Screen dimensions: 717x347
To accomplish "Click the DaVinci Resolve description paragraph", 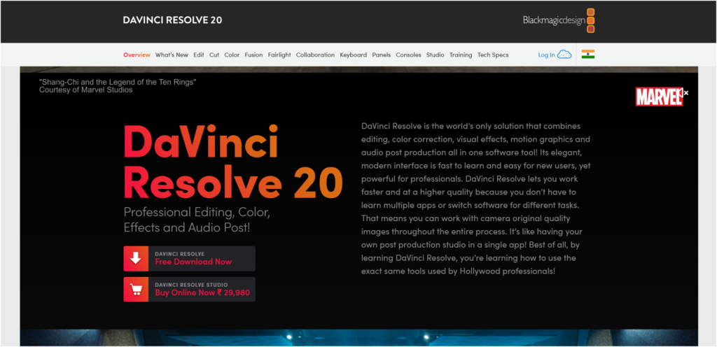I will (475, 198).
